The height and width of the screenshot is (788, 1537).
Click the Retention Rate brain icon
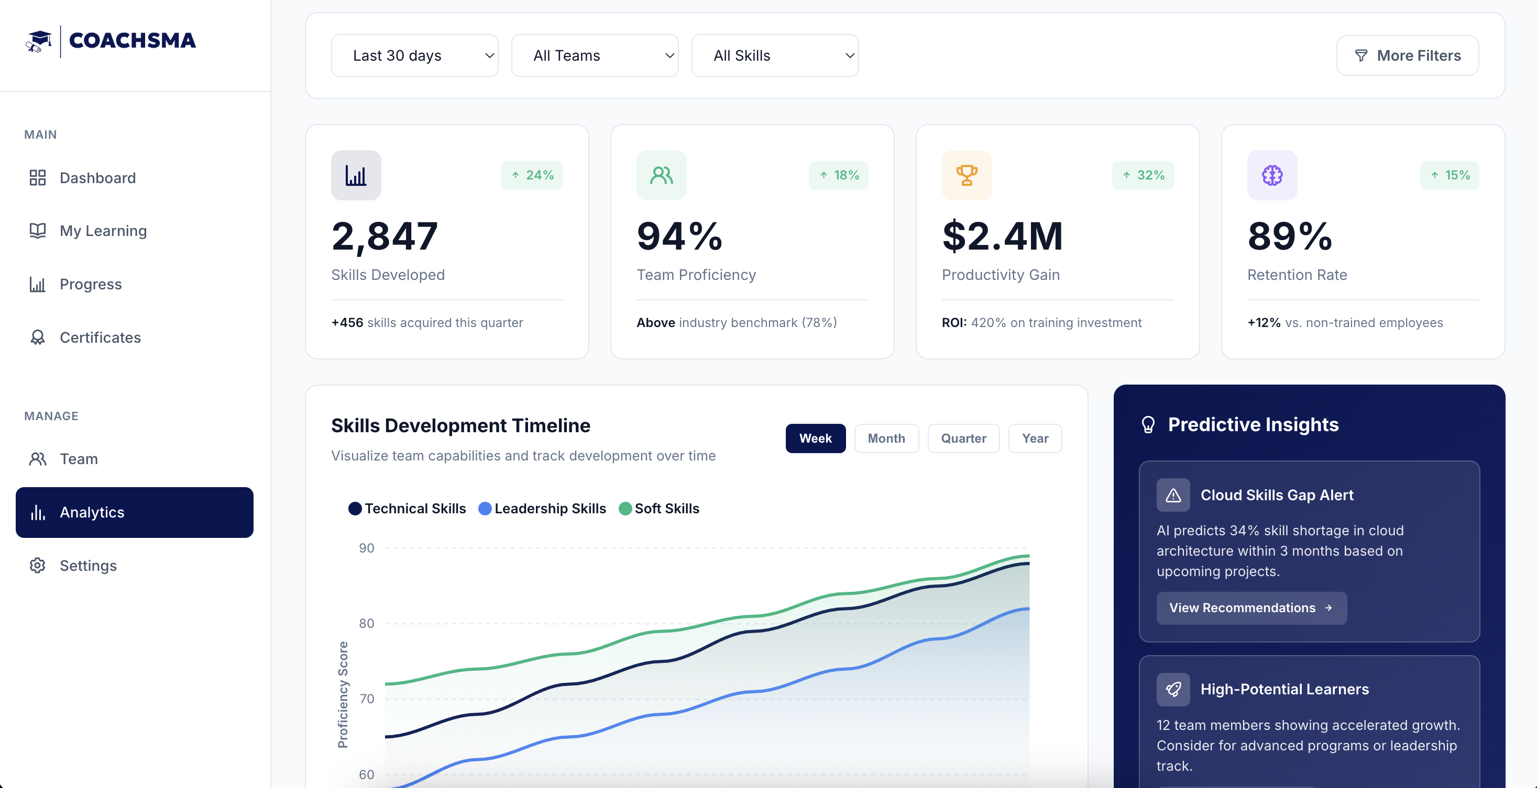pos(1271,175)
